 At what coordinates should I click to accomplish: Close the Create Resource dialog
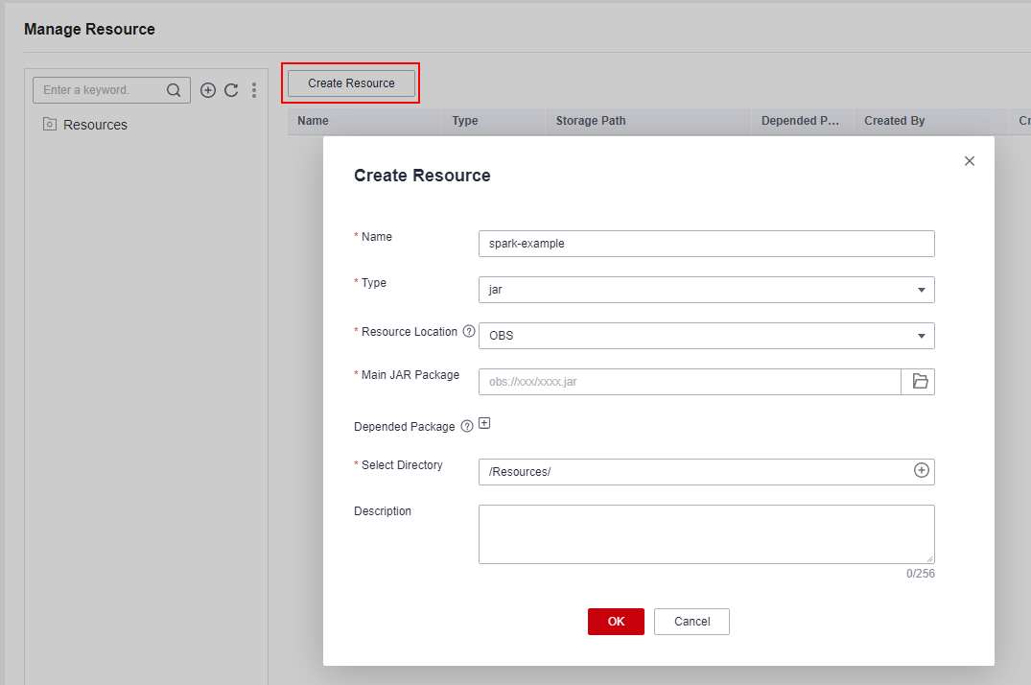tap(969, 161)
